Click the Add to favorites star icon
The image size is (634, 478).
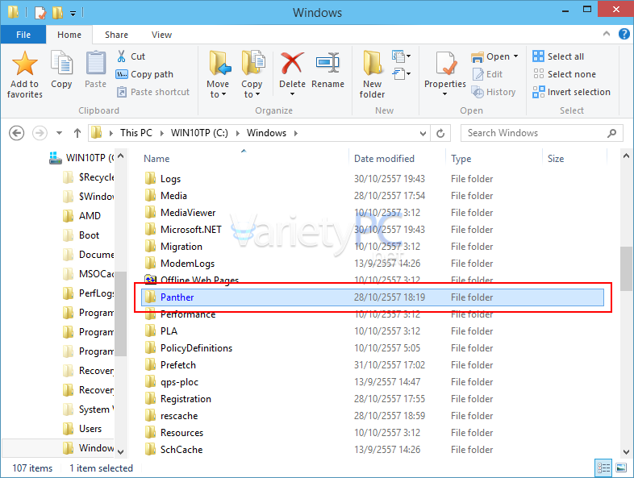[25, 64]
